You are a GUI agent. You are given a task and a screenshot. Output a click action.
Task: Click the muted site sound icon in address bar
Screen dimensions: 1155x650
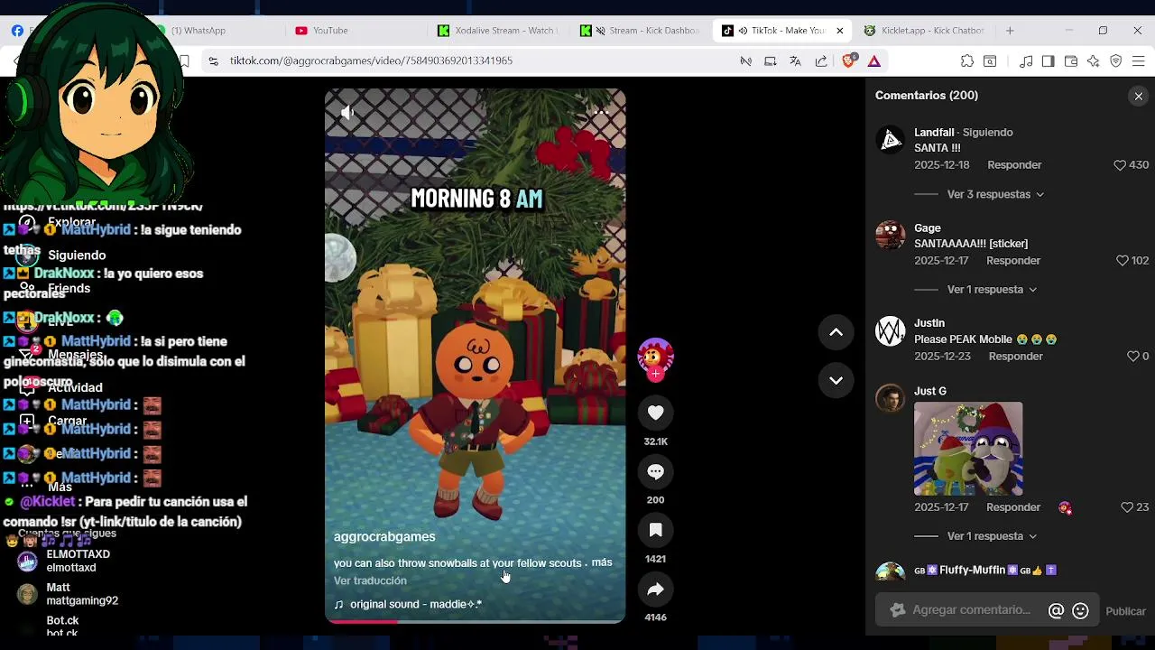745,61
